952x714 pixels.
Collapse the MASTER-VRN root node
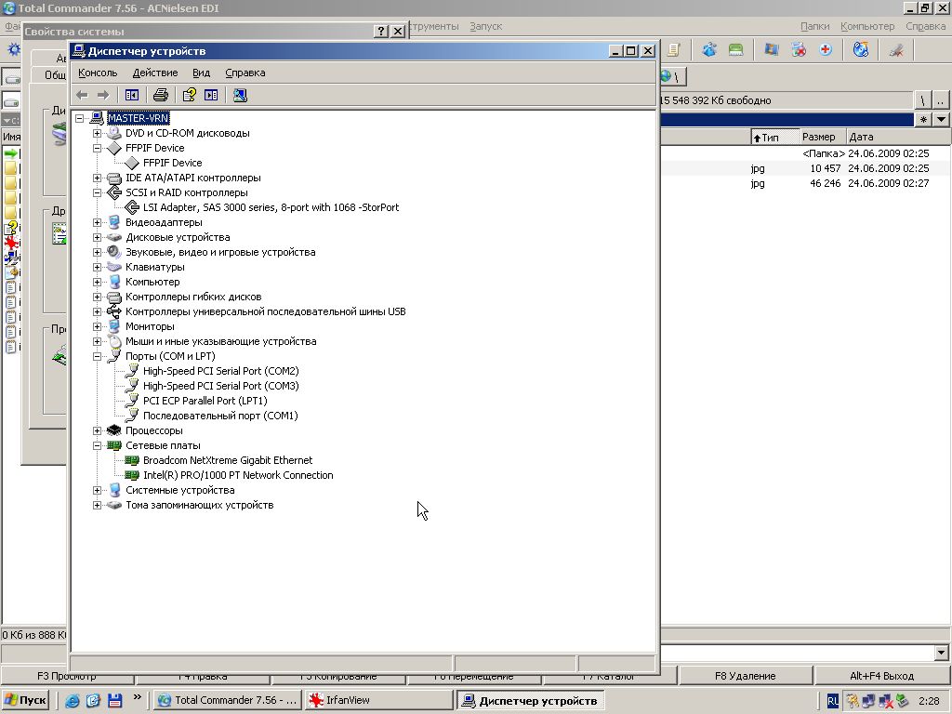click(80, 118)
